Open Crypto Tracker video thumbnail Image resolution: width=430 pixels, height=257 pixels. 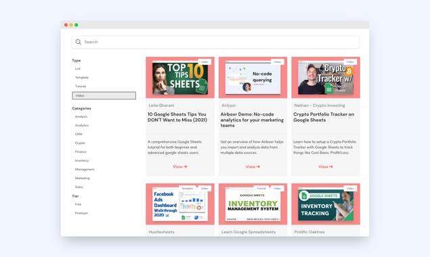pyautogui.click(x=326, y=78)
